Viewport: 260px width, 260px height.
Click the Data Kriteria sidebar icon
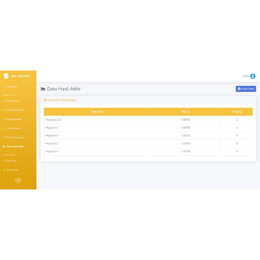coord(5,101)
